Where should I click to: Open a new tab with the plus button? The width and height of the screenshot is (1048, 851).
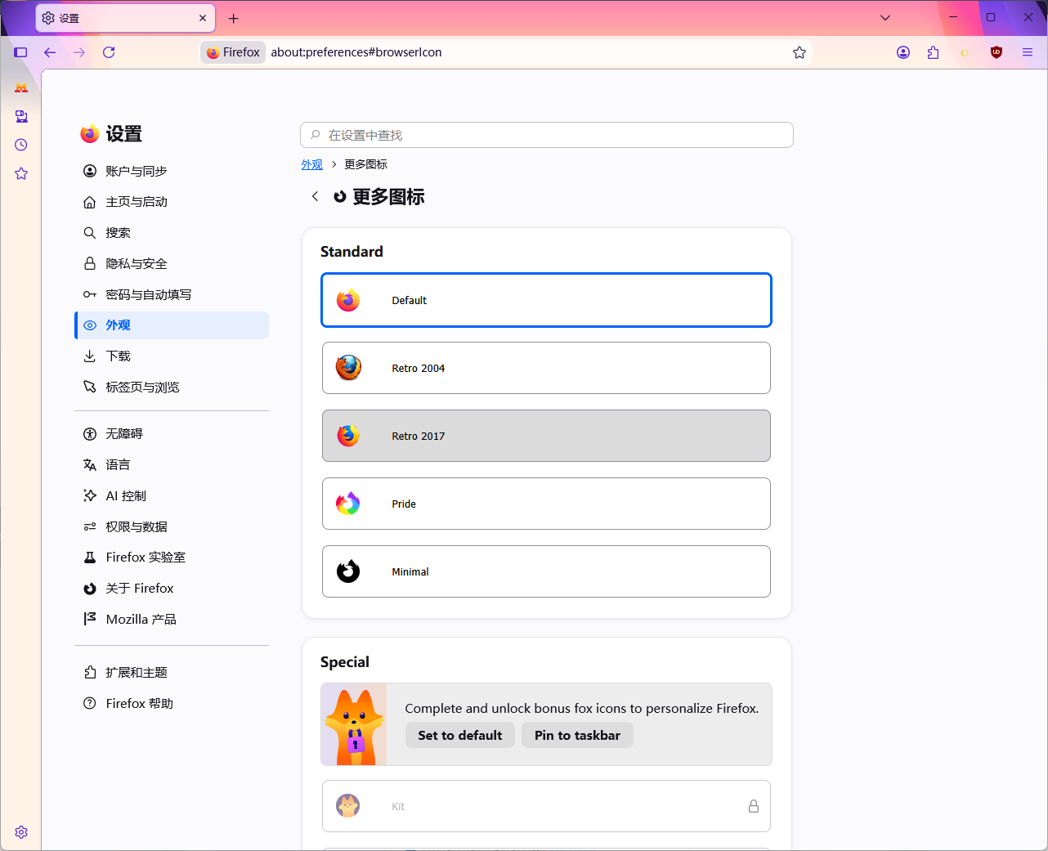[234, 18]
